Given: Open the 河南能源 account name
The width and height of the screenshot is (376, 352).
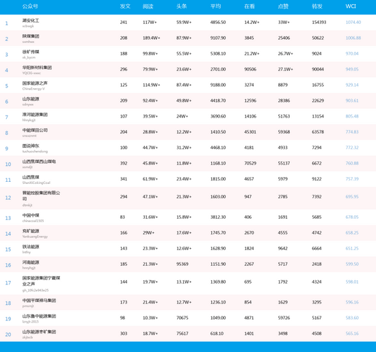Looking at the screenshot, I should coord(31,262).
